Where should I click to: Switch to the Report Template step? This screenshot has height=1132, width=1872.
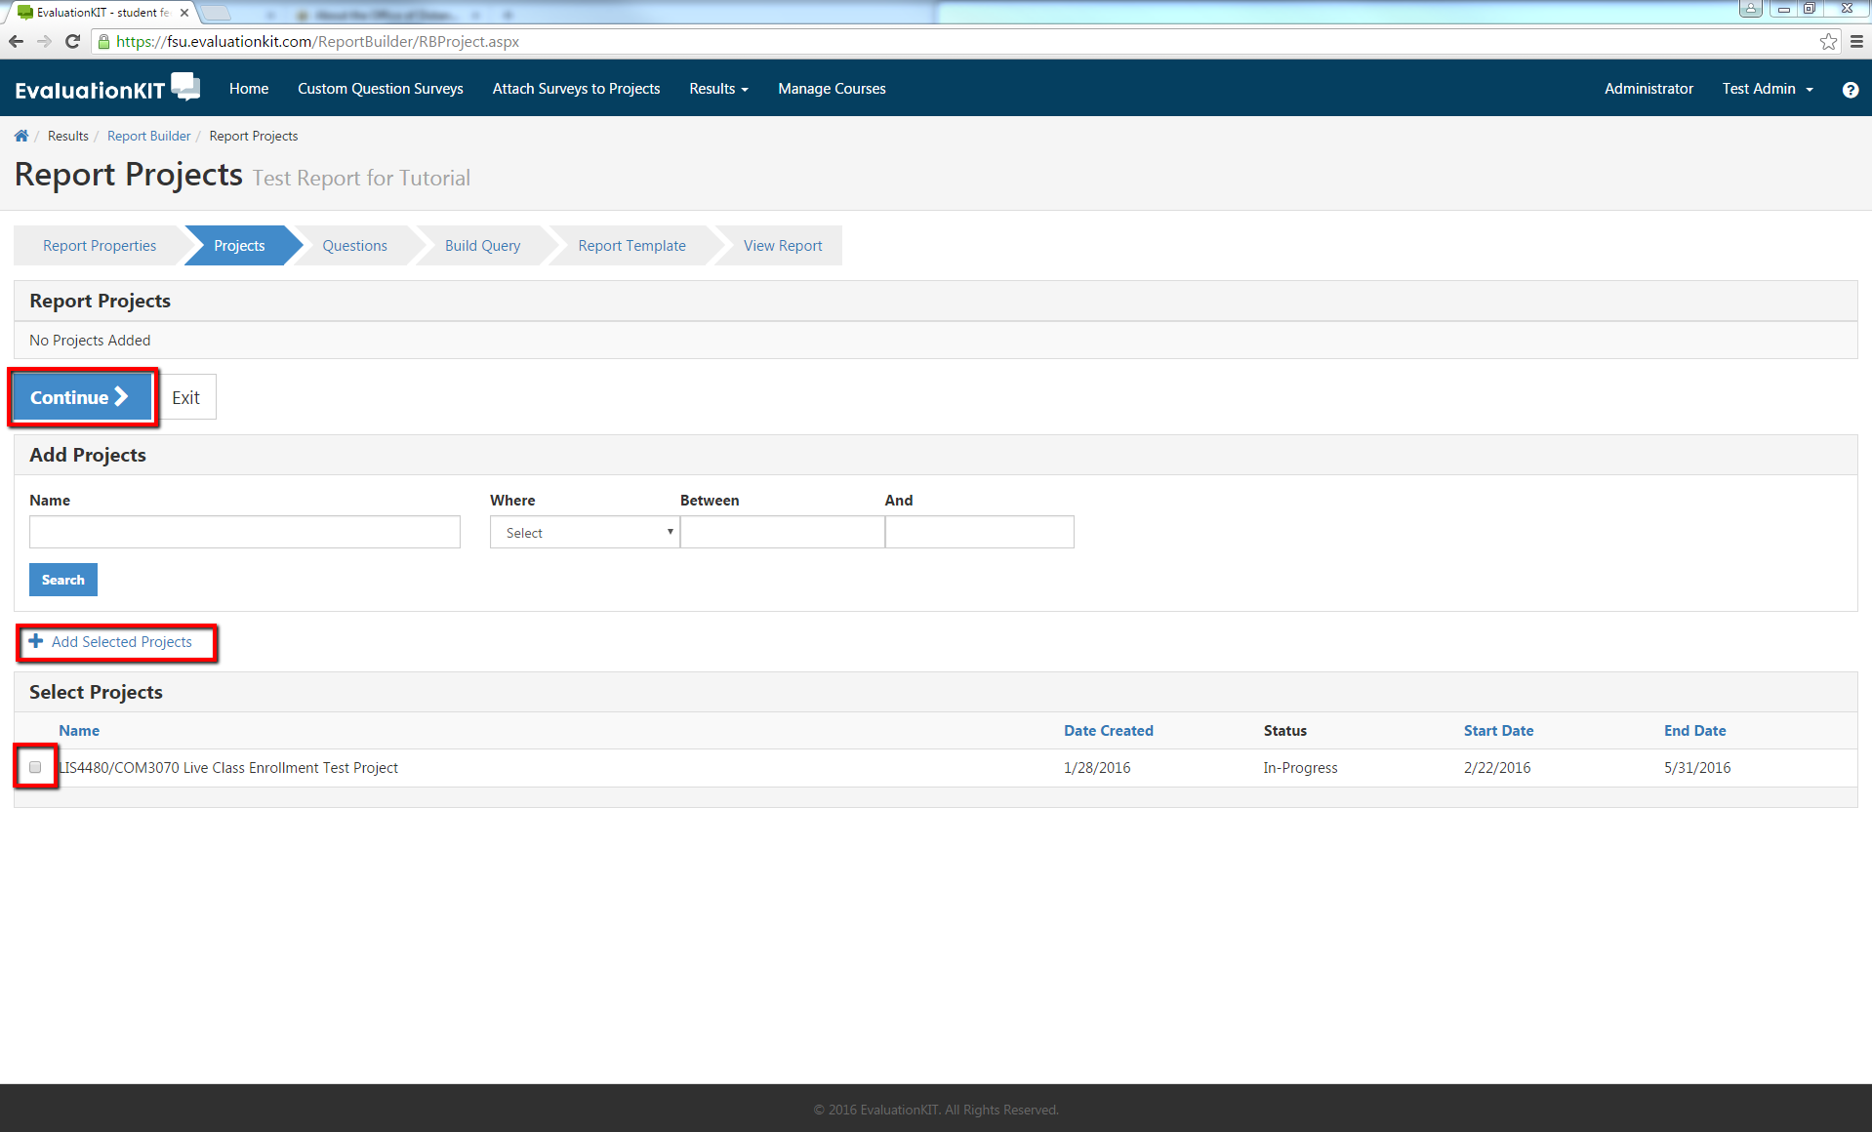(631, 245)
